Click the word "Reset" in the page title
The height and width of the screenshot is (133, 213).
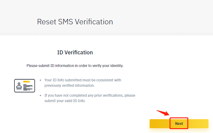point(45,22)
